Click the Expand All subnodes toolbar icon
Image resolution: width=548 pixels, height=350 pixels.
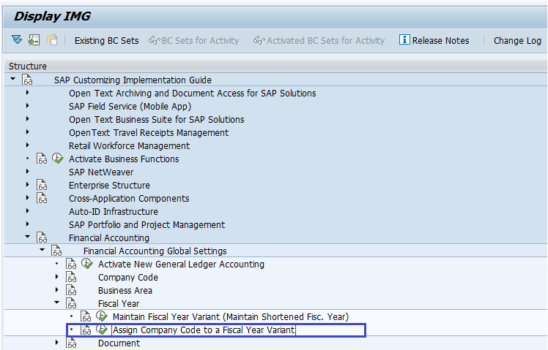[16, 39]
